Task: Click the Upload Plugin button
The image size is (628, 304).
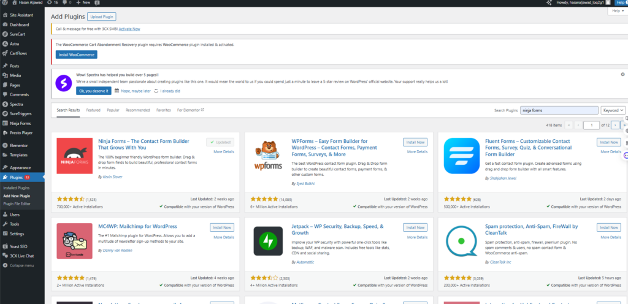Action: [102, 17]
